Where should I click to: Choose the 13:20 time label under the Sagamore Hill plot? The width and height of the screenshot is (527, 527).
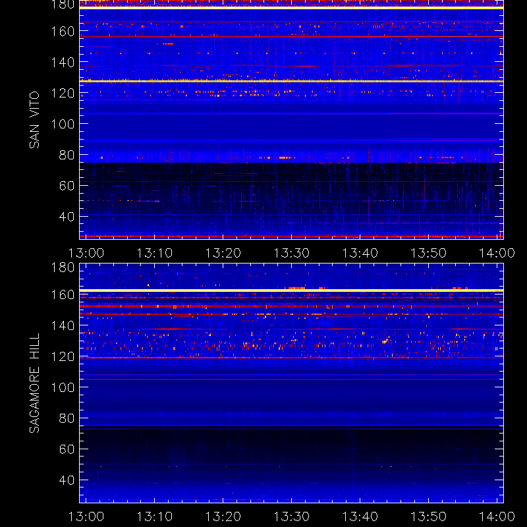(223, 516)
